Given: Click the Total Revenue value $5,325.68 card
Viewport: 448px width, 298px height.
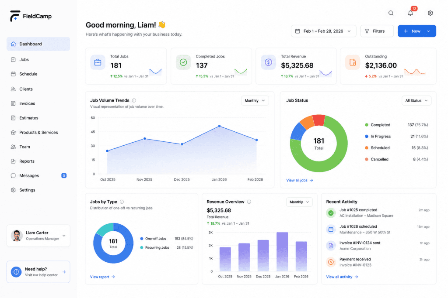Looking at the screenshot, I should point(297,65).
